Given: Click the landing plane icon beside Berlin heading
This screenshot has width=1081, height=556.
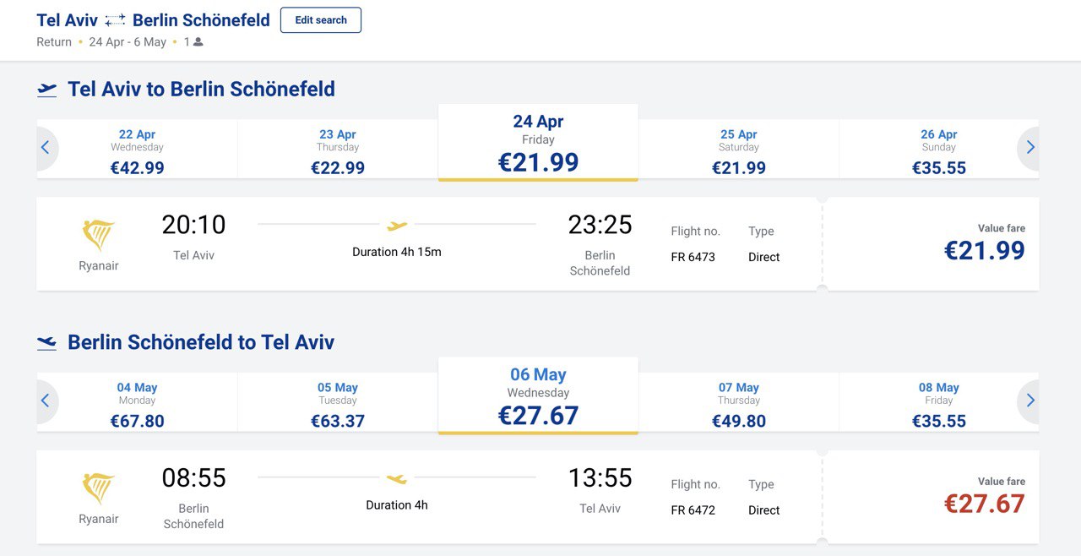Looking at the screenshot, I should pyautogui.click(x=47, y=343).
